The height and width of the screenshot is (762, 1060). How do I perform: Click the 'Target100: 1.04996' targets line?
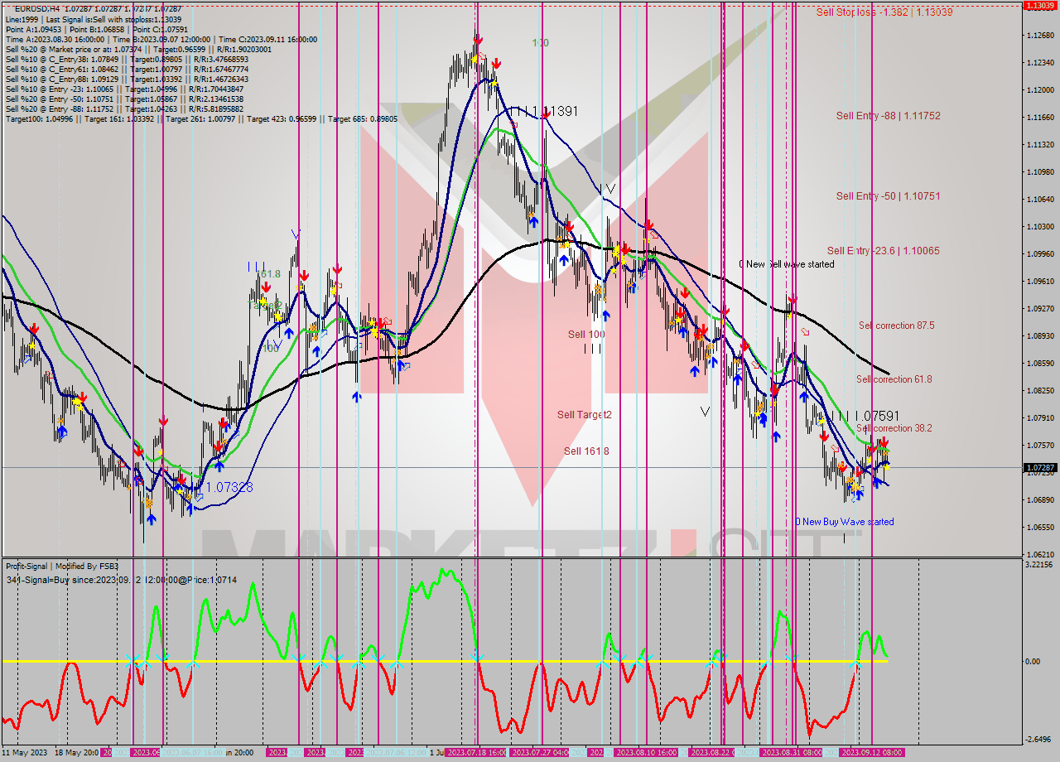(201, 118)
